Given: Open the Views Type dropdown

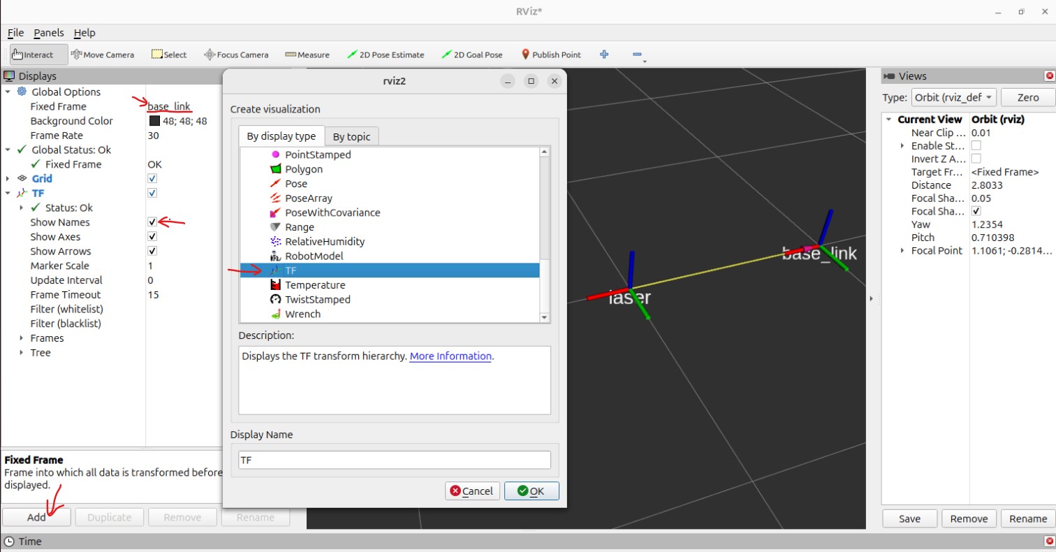Looking at the screenshot, I should click(954, 98).
